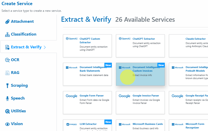
Task: Open Document Intelligence Bank Statements service
Action: [87, 74]
